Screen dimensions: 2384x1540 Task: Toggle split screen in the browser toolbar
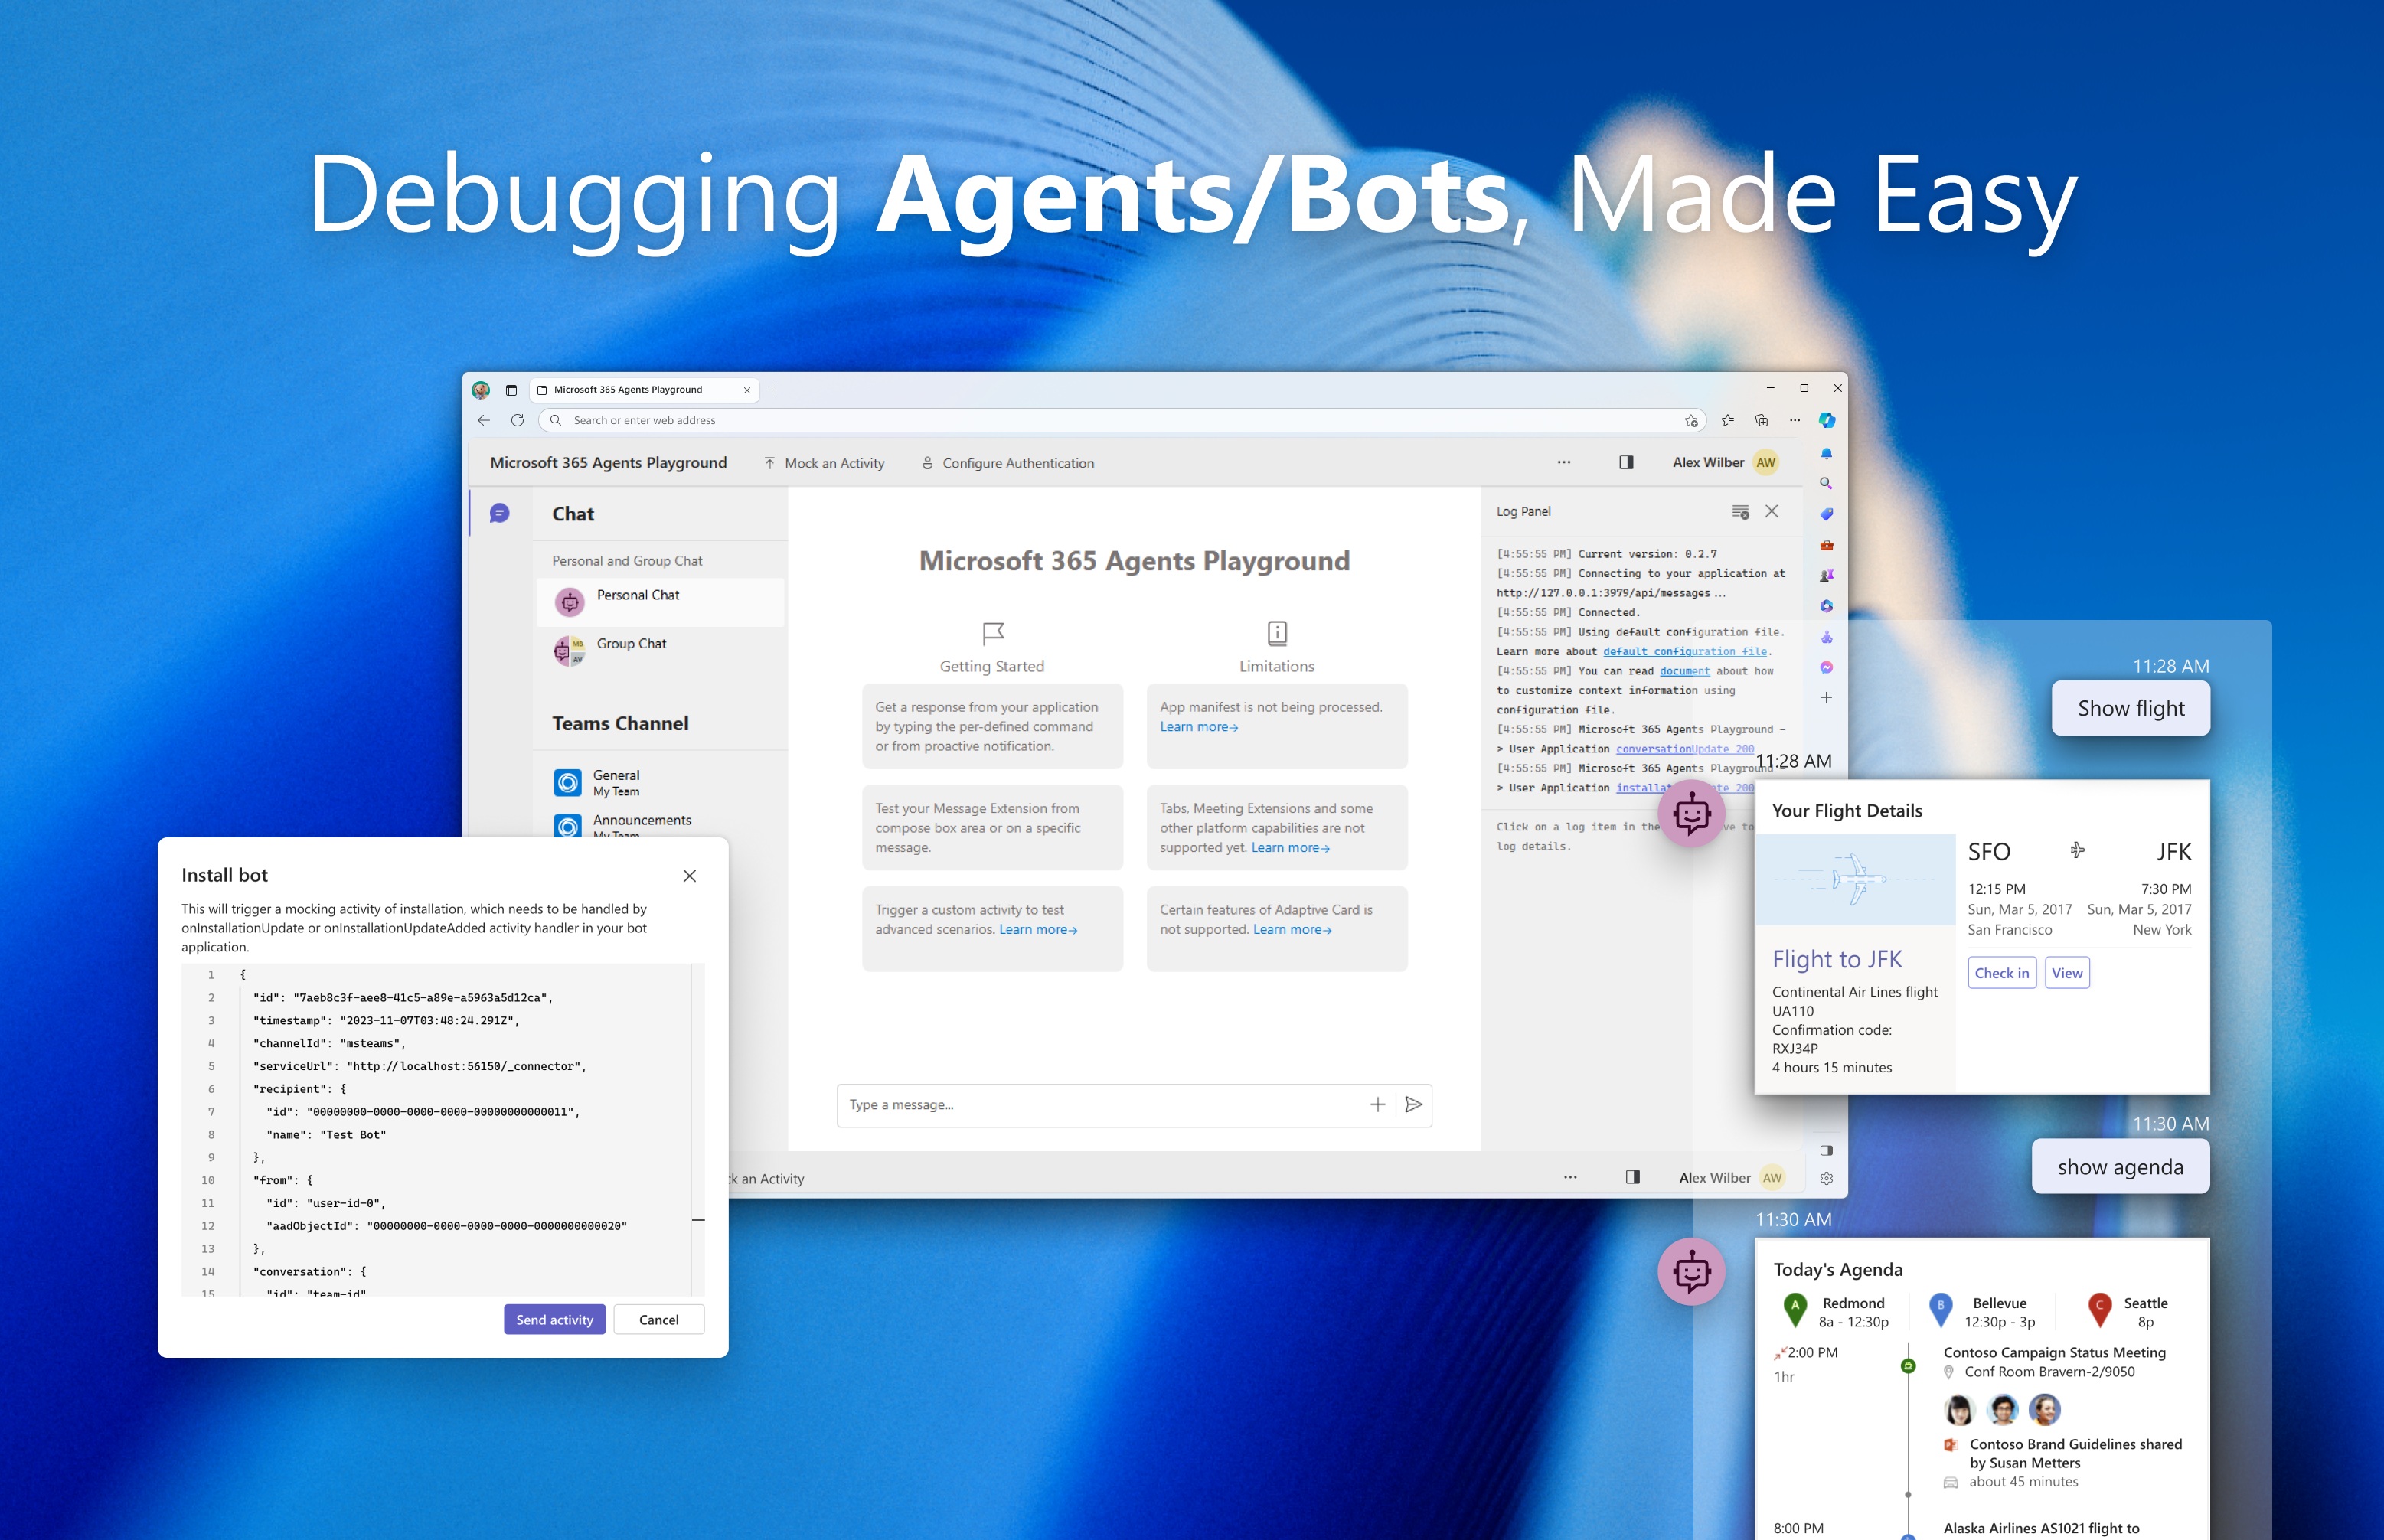(x=1762, y=421)
